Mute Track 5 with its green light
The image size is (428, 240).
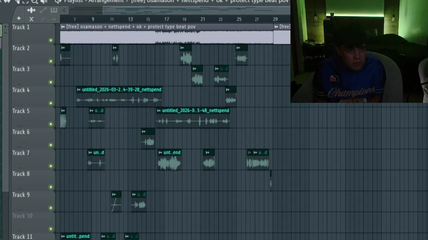51,124
